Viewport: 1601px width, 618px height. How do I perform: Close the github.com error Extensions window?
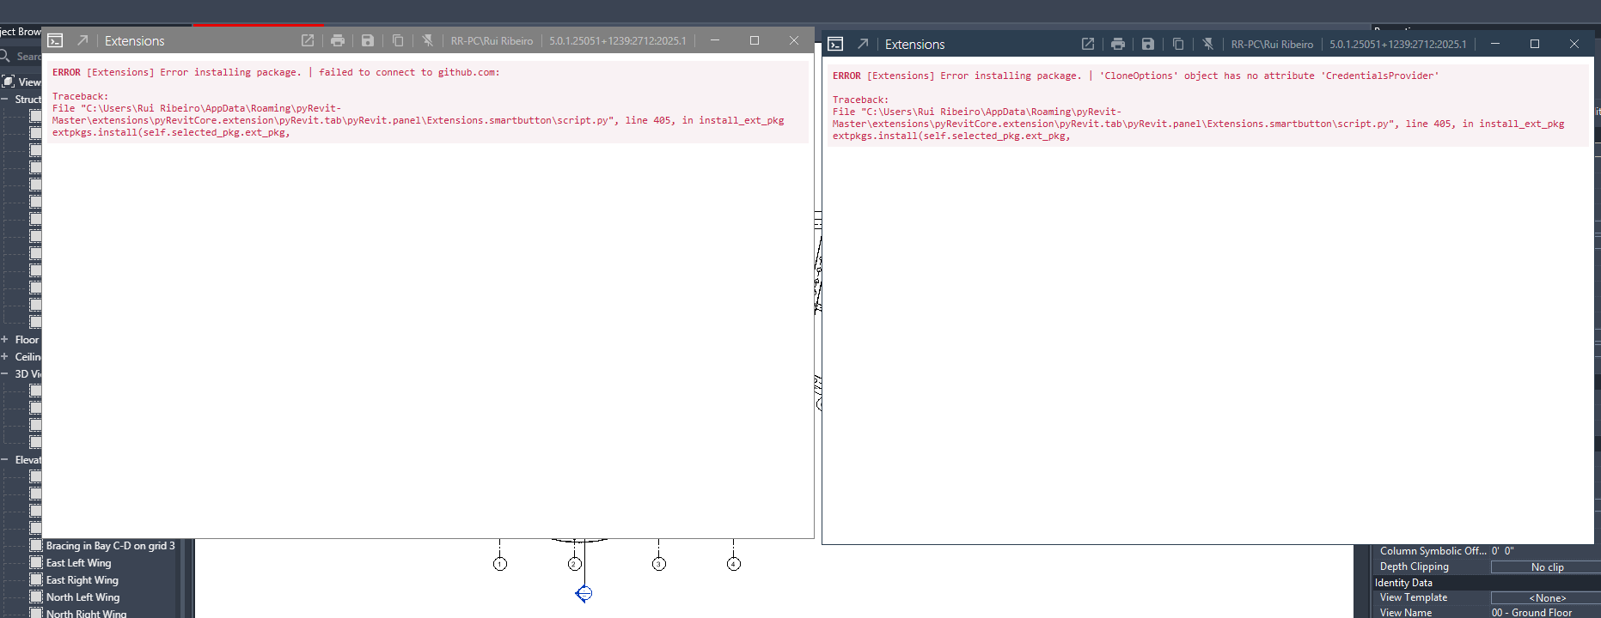pos(794,40)
